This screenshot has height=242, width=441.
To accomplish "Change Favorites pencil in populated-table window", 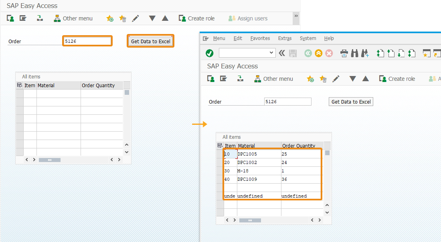I will (336, 79).
